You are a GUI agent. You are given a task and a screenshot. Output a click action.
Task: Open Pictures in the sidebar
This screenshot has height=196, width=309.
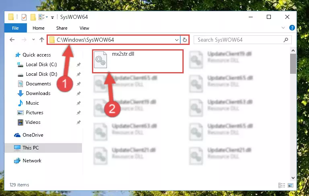point(35,113)
